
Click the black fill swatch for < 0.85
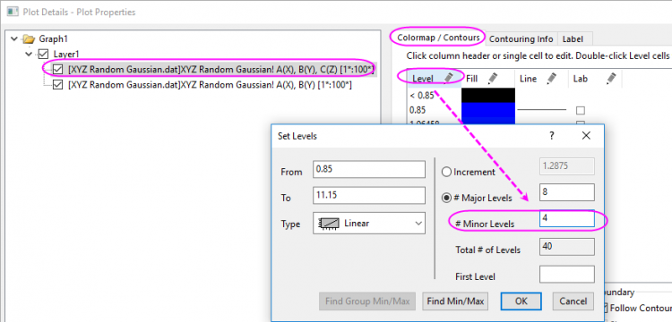point(488,96)
